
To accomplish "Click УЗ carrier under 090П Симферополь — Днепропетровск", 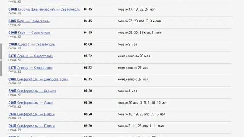I will click(19, 83).
